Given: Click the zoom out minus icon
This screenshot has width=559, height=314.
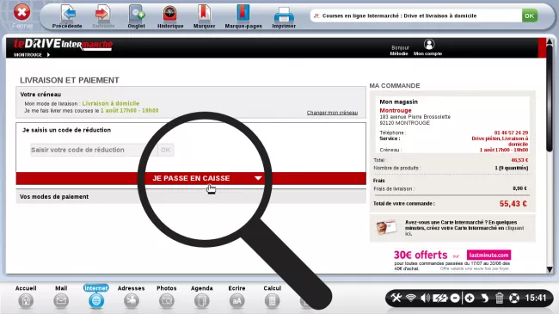Looking at the screenshot, I should click(x=455, y=298).
